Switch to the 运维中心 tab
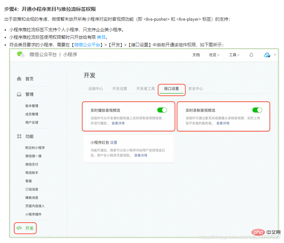This screenshot has height=243, width=284. click(x=95, y=88)
